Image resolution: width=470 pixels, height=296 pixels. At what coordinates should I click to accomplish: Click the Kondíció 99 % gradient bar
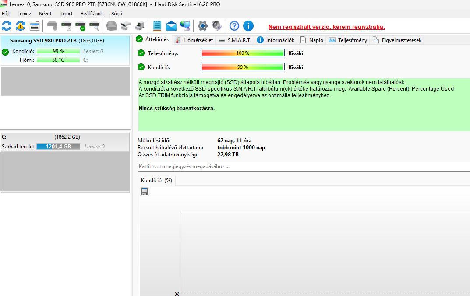tap(243, 67)
